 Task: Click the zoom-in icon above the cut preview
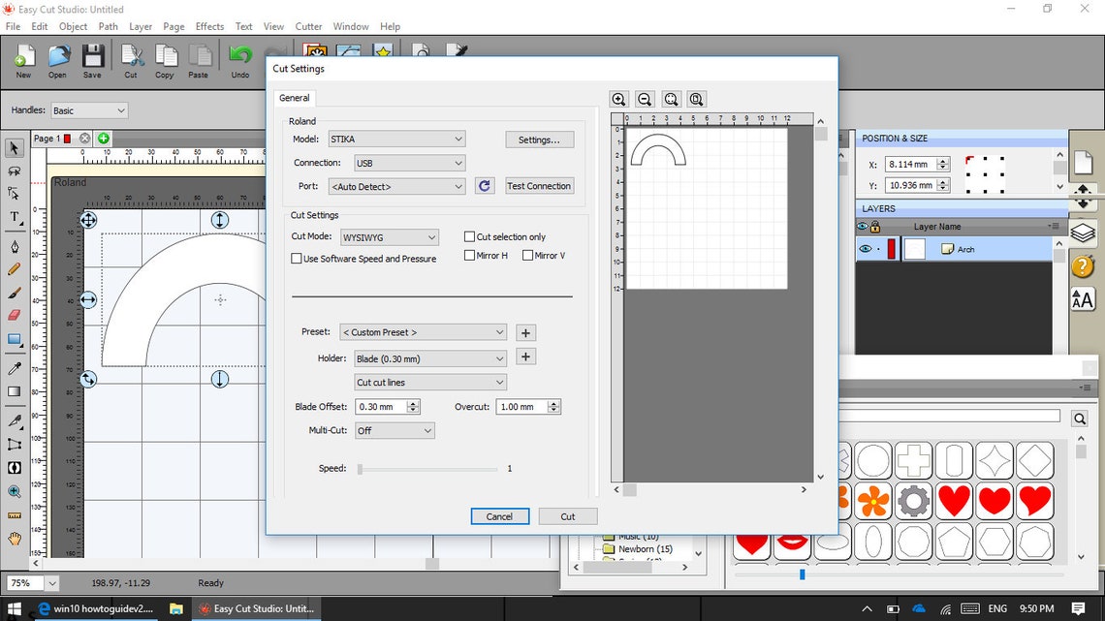pos(619,99)
